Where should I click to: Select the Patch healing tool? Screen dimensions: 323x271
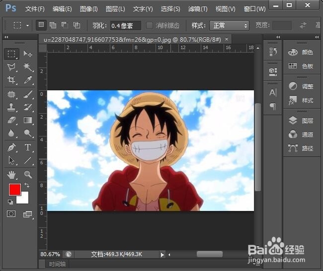pos(11,94)
